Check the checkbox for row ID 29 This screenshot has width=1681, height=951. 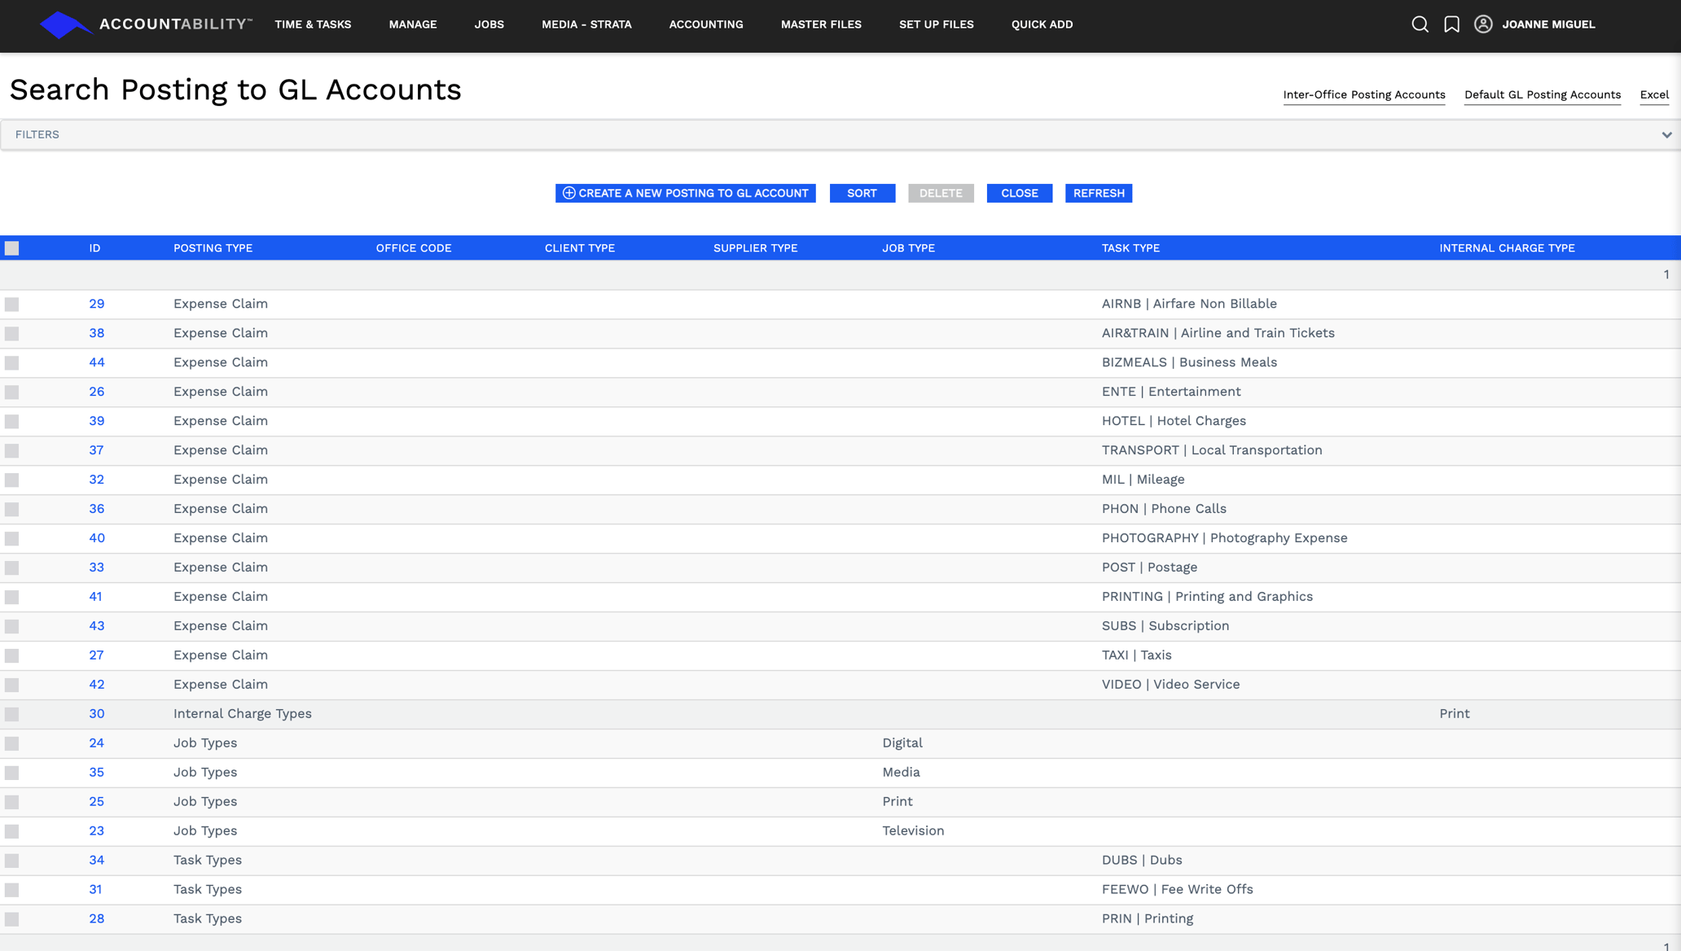tap(11, 304)
